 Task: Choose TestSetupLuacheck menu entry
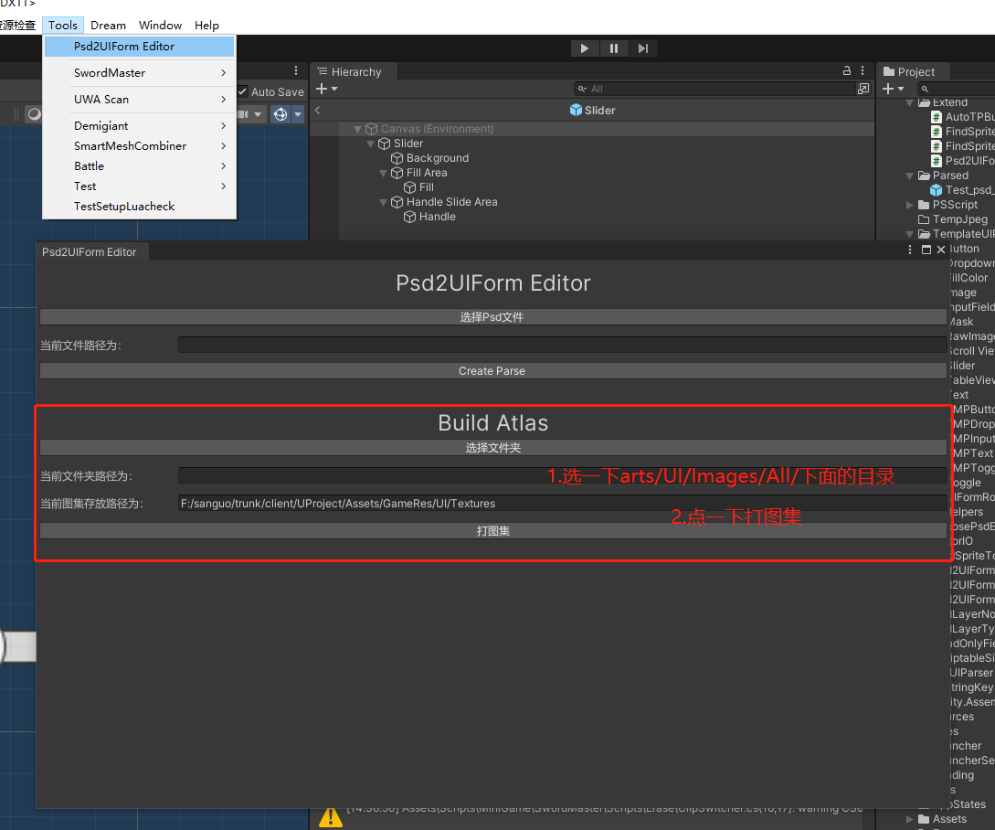point(139,207)
